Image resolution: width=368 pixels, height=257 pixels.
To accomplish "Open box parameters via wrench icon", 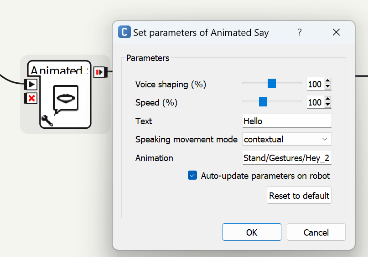I will click(x=47, y=120).
